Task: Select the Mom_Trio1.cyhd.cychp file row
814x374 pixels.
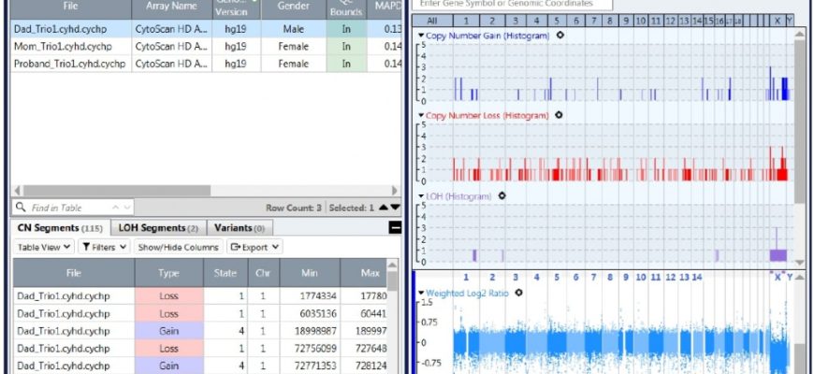Action: (70, 46)
